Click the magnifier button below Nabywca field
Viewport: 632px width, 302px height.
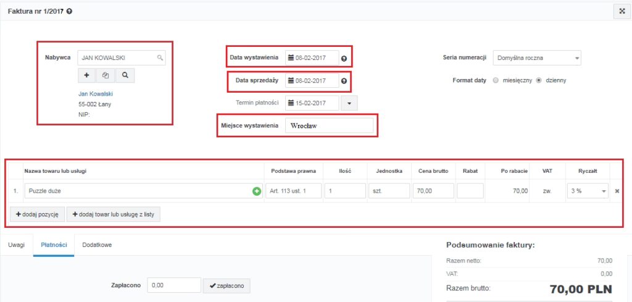[125, 75]
